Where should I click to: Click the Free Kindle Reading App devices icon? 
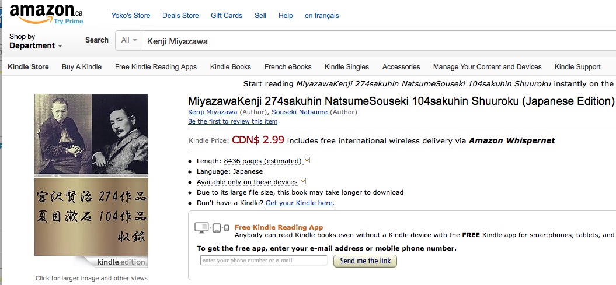pyautogui.click(x=212, y=227)
